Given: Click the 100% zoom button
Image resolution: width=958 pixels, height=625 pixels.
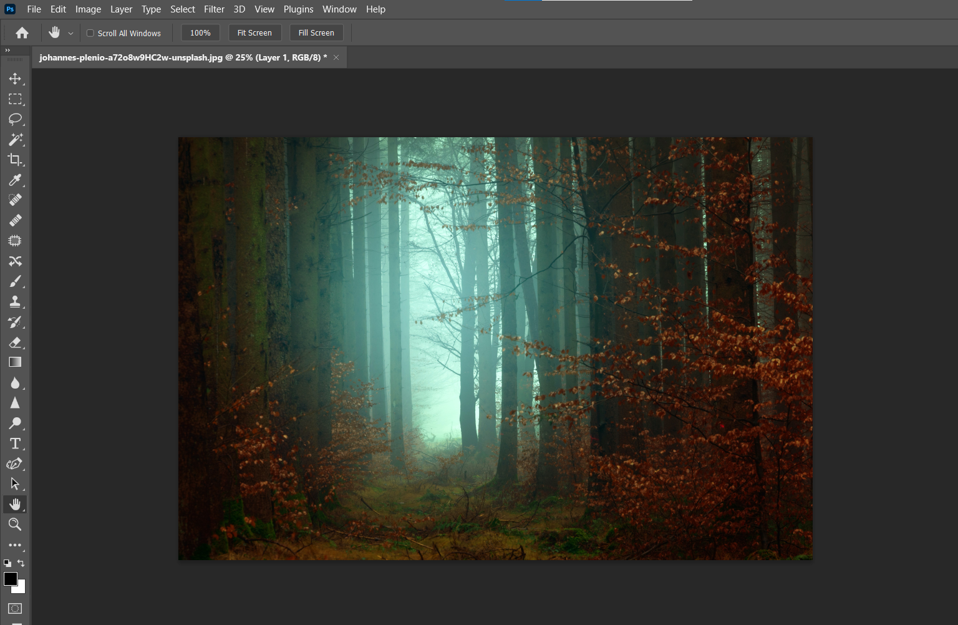Looking at the screenshot, I should (x=200, y=33).
